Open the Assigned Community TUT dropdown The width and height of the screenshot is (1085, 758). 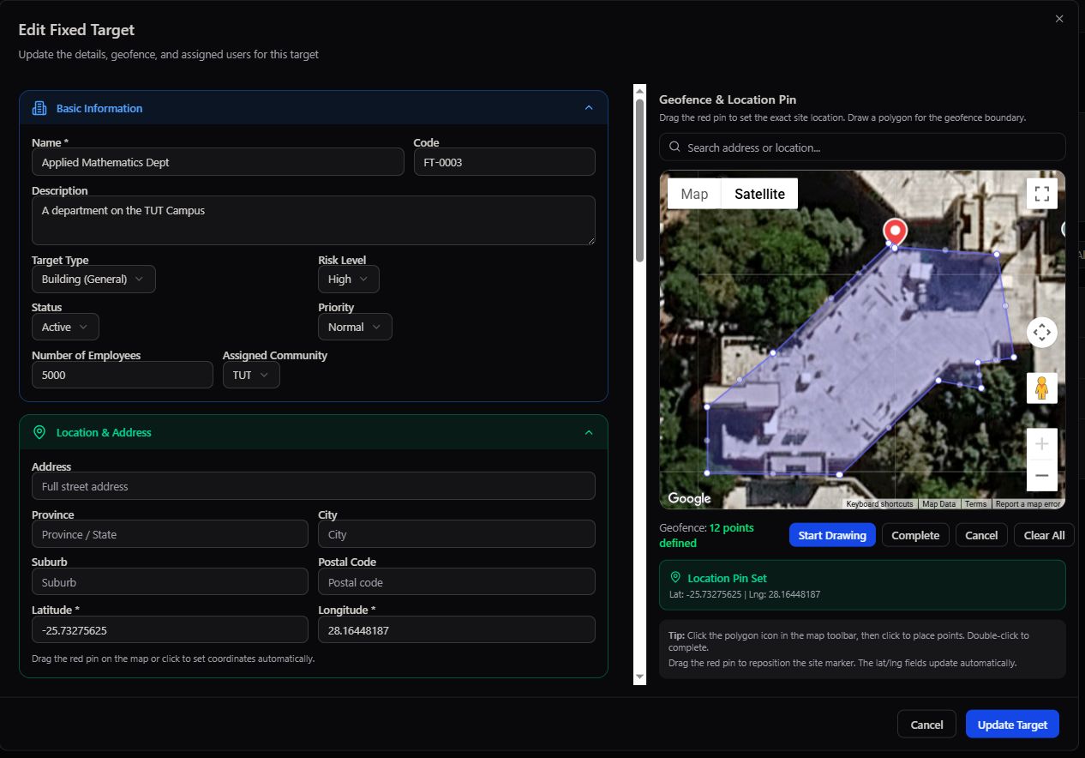[x=251, y=375]
